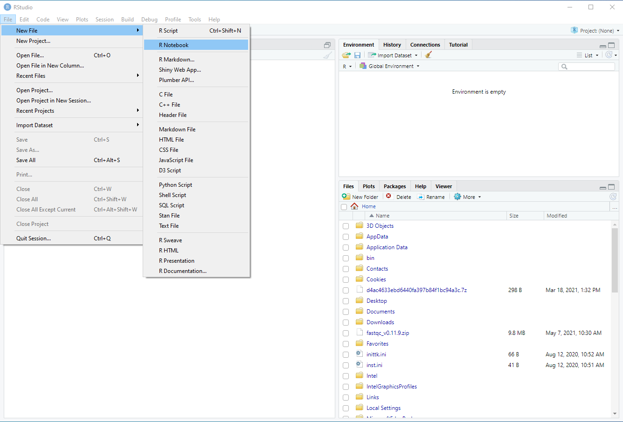The image size is (623, 422).
Task: Click the Files pane vertical scrollbar
Action: pos(615,261)
